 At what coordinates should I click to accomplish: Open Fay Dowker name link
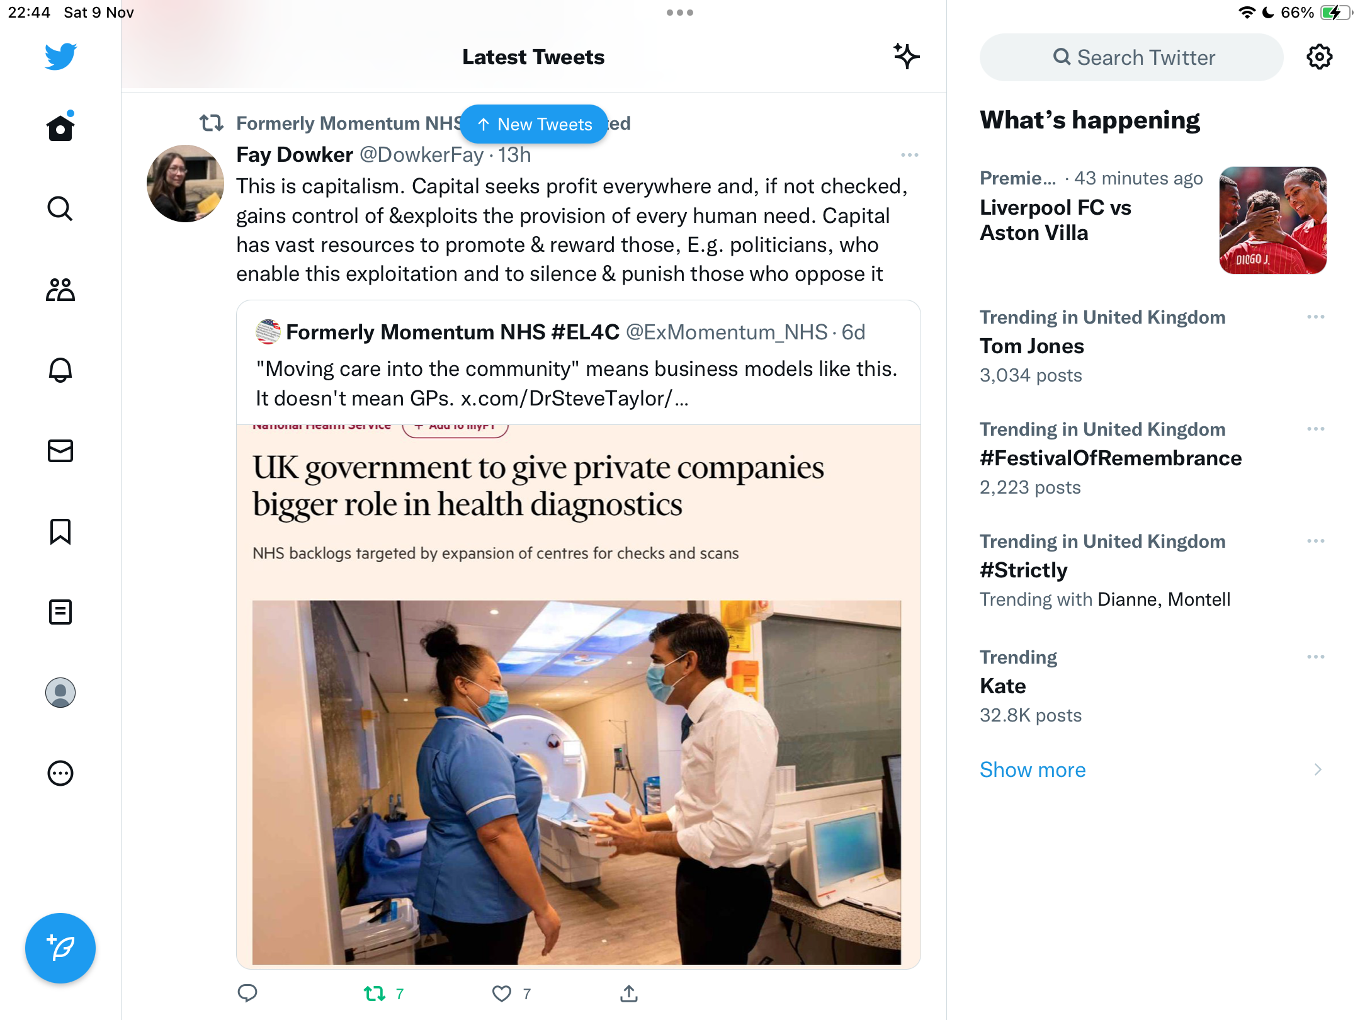294,155
